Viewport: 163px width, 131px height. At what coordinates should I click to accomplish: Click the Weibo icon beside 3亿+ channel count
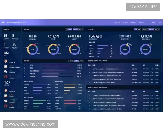click(6, 106)
